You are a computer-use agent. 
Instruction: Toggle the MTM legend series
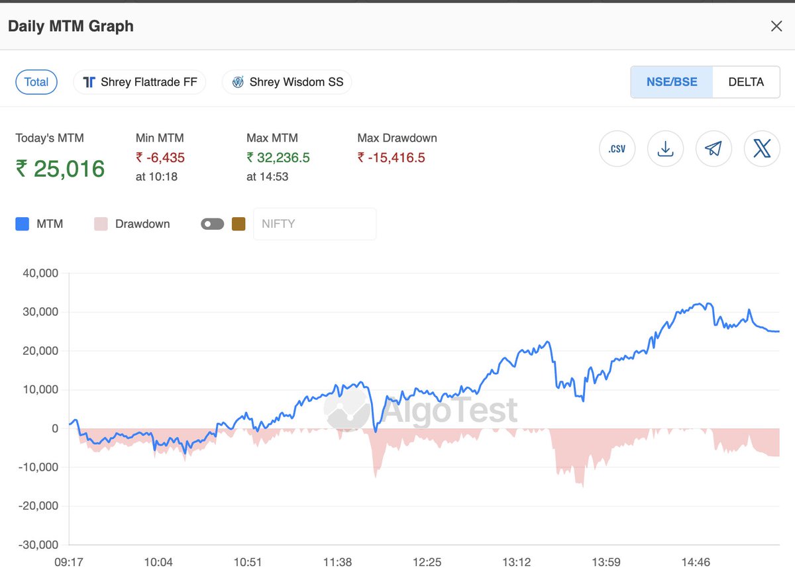coord(39,224)
